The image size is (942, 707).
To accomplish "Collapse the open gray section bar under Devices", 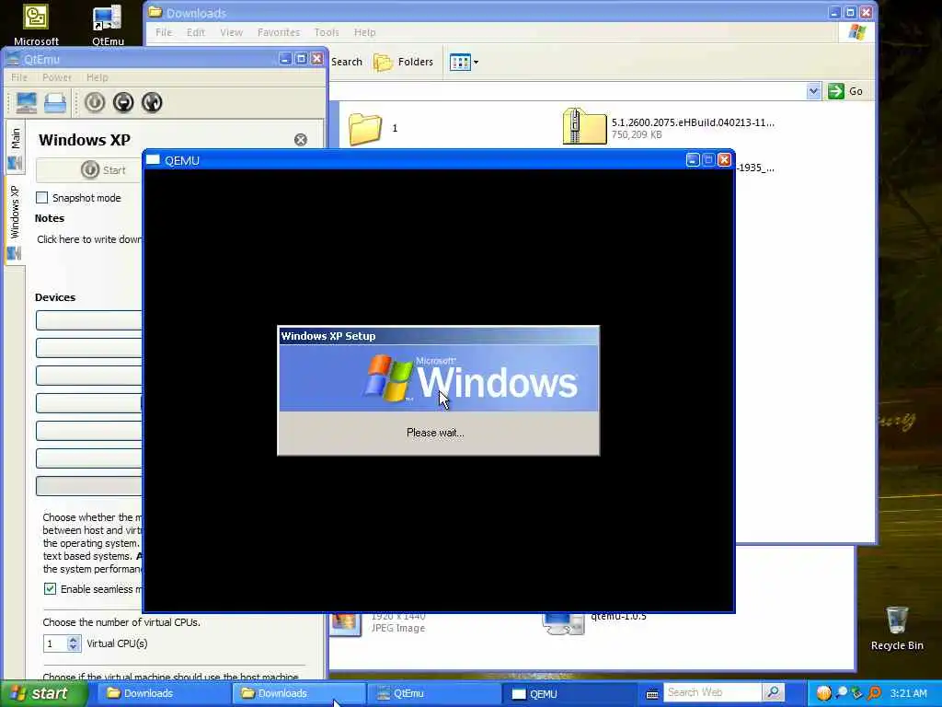I will click(89, 486).
